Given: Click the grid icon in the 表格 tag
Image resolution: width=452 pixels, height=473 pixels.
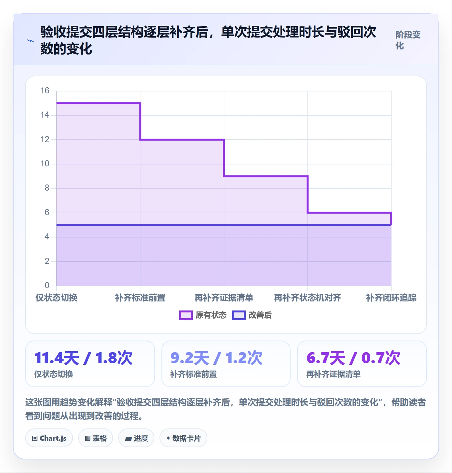Looking at the screenshot, I should coord(87,438).
